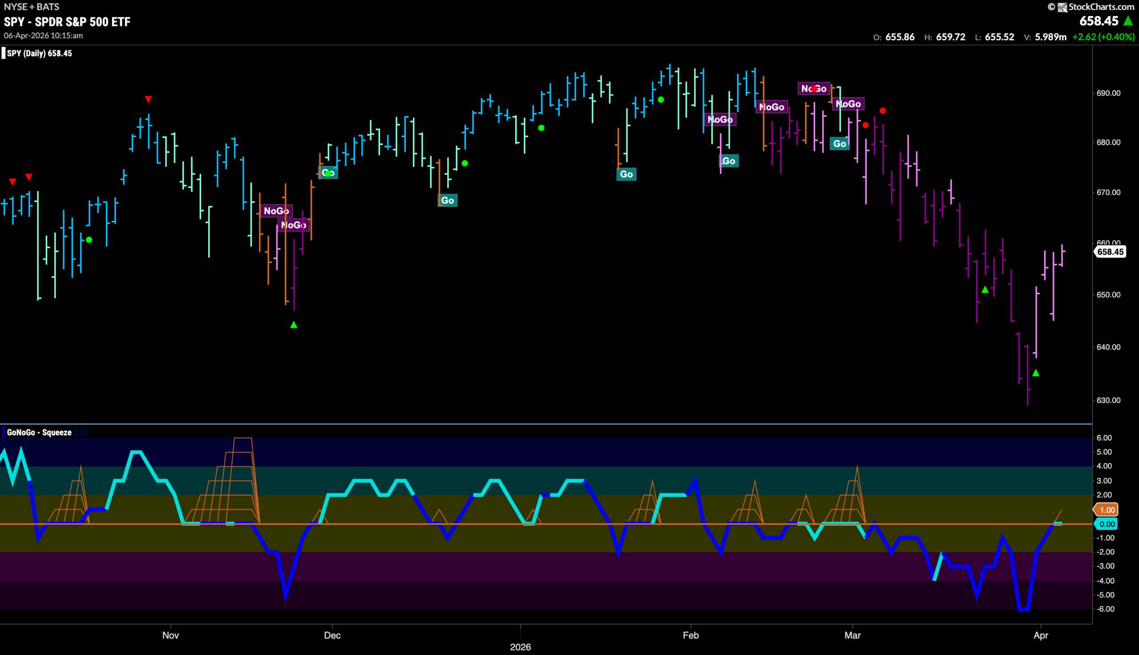Click the 2026 year label on time axis
This screenshot has height=655, width=1139.
tap(521, 647)
